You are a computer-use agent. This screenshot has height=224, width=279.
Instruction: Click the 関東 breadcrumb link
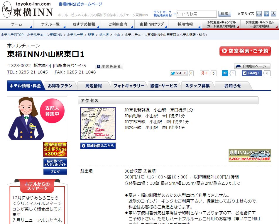91,35
